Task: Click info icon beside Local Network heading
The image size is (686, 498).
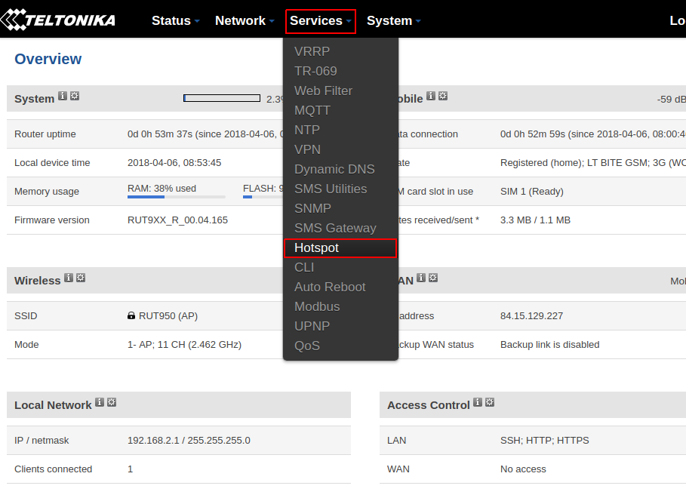Action: [x=100, y=403]
